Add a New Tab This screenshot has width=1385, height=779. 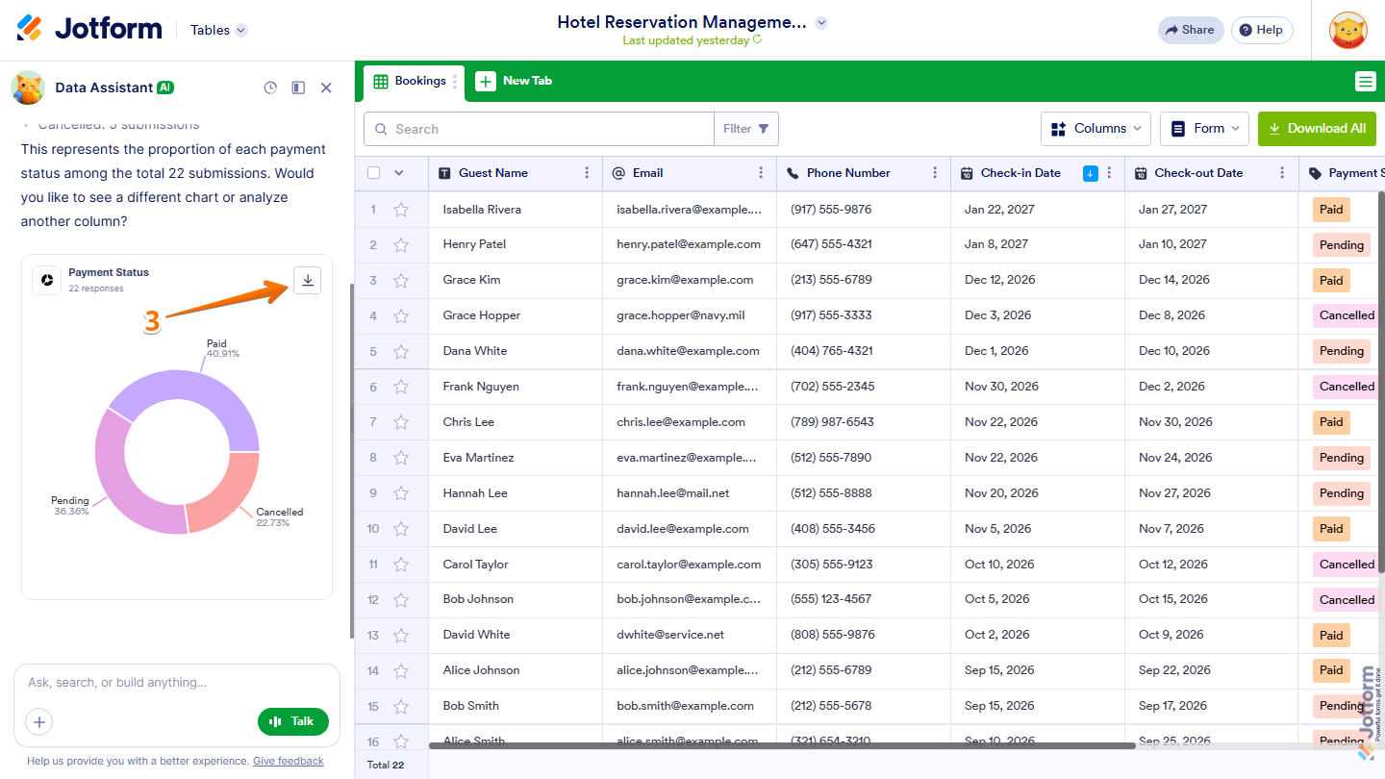(514, 81)
